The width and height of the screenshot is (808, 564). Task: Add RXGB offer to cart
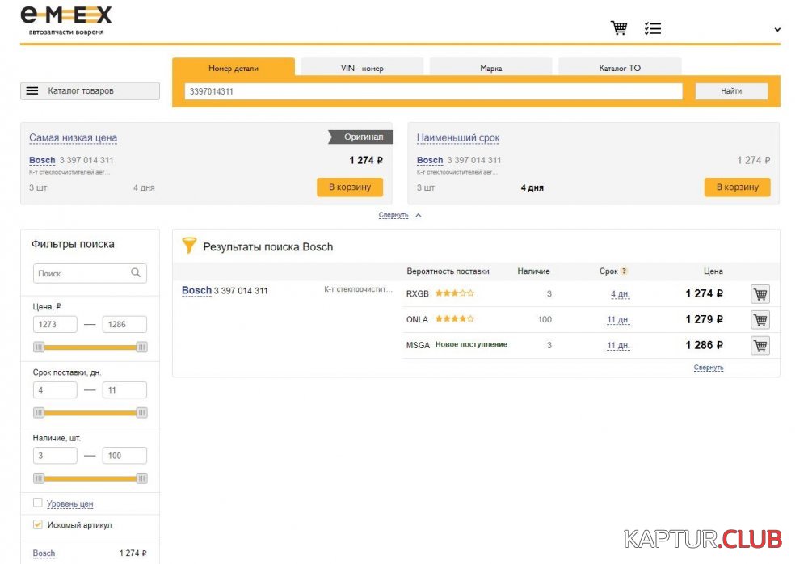pos(760,294)
